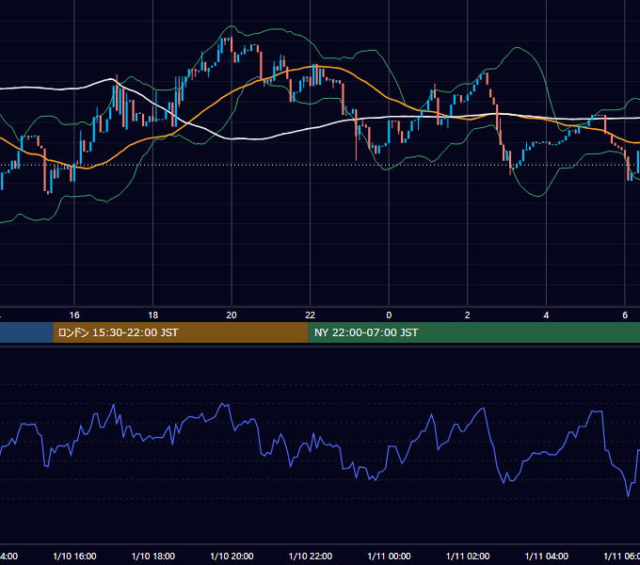The width and height of the screenshot is (640, 565).
Task: Select the 2 hour label on price chart
Action: 468,315
